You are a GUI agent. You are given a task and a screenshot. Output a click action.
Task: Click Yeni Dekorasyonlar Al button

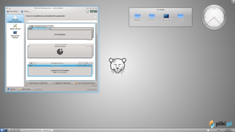click(85, 83)
